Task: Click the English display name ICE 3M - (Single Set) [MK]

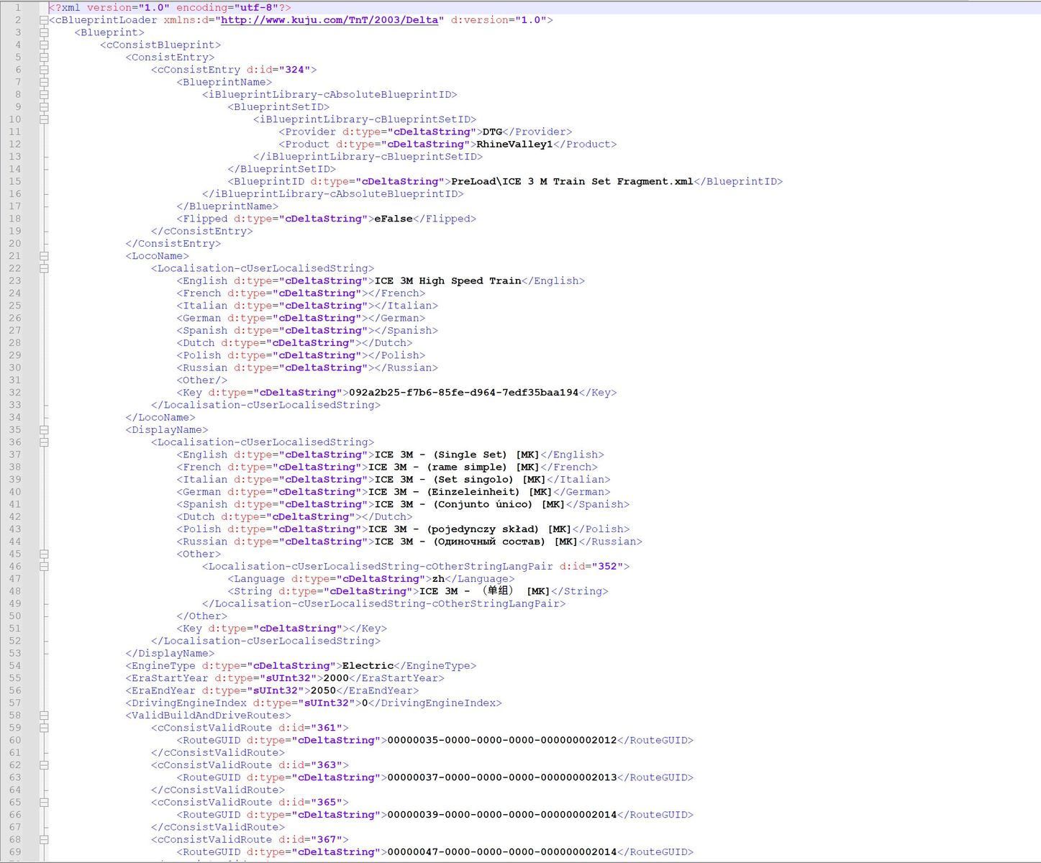Action: pos(457,455)
